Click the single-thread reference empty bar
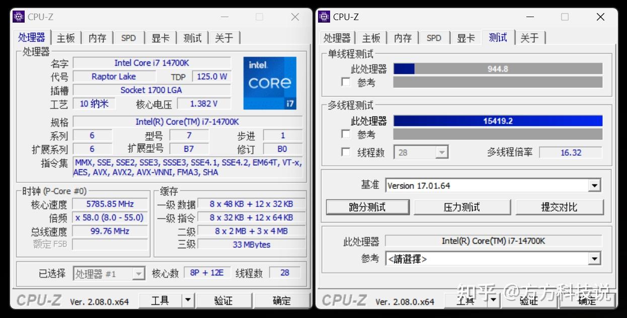The height and width of the screenshot is (318, 627). pyautogui.click(x=498, y=82)
